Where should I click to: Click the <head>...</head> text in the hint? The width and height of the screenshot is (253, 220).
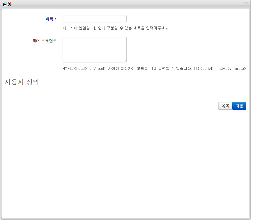click(90, 69)
